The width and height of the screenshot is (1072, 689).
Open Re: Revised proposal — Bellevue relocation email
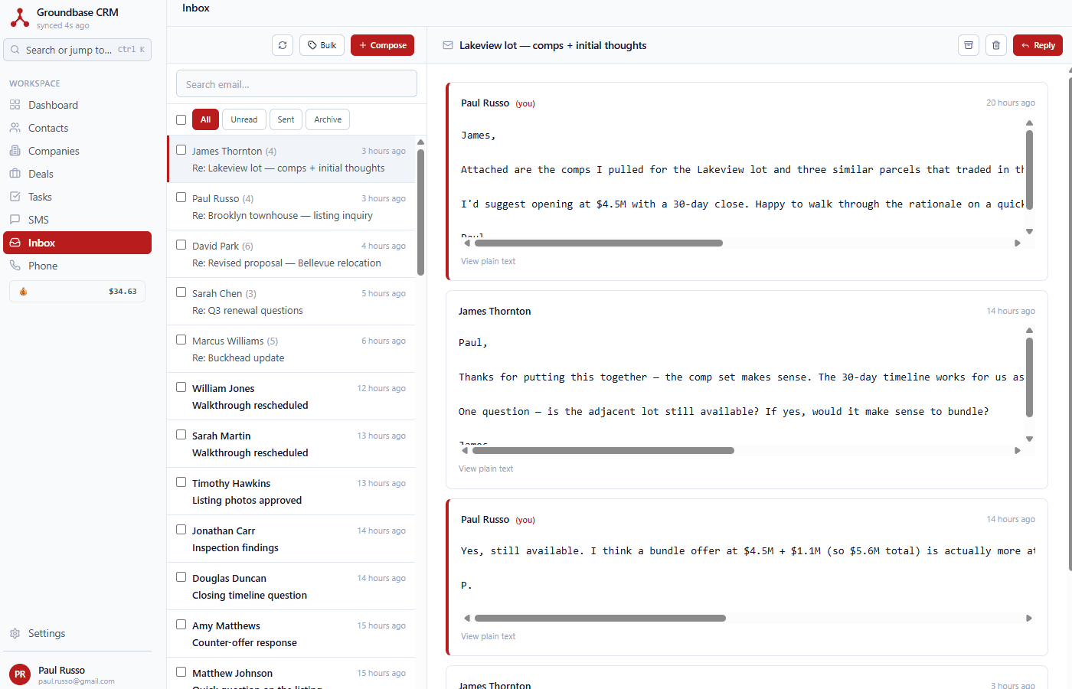[x=291, y=254]
